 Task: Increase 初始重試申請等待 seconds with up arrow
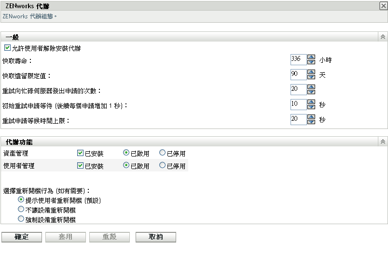tap(311, 102)
